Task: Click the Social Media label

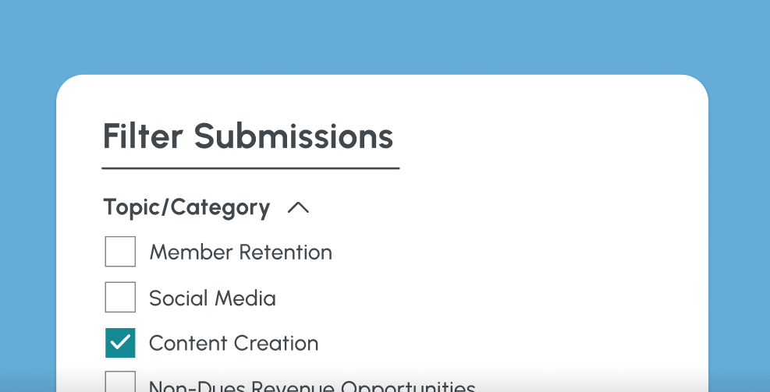Action: (212, 298)
